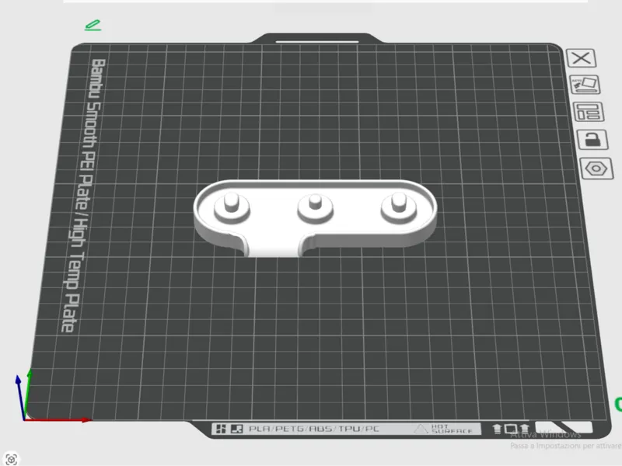Click the XYZ axis indicator at the plate corner
The height and width of the screenshot is (466, 622).
[51, 398]
